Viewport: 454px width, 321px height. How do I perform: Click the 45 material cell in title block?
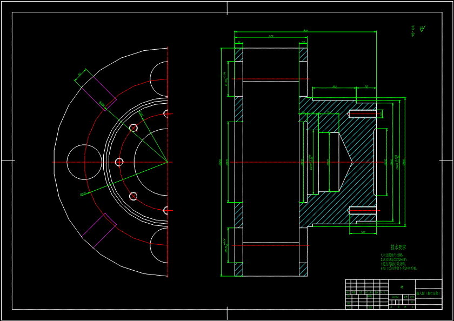pos(402,287)
